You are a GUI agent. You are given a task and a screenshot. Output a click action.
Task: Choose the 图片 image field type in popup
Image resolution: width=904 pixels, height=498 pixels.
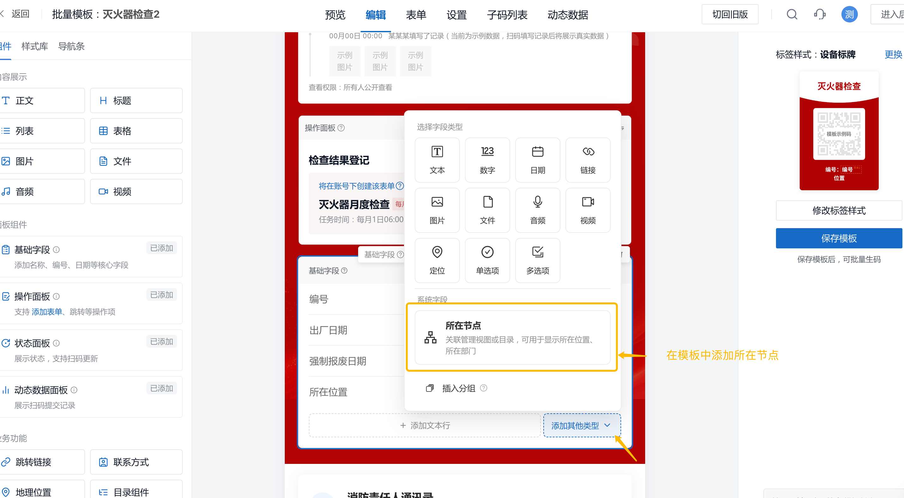[x=437, y=210]
